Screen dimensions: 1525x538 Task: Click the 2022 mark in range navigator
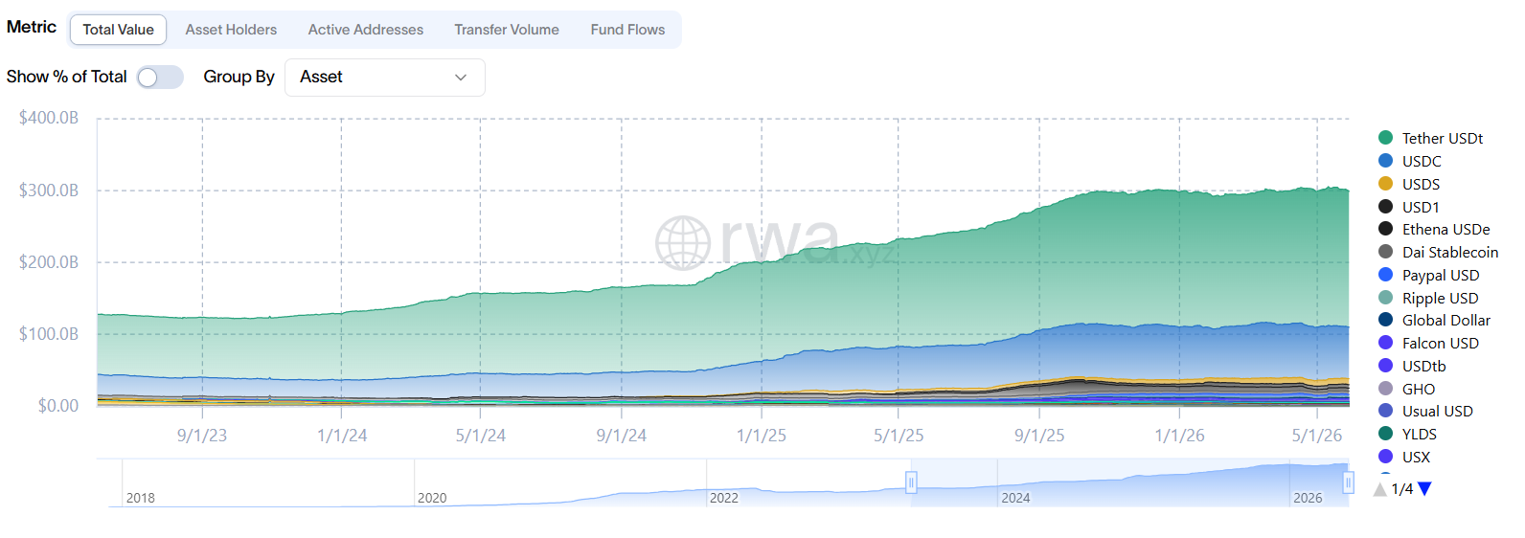click(724, 498)
